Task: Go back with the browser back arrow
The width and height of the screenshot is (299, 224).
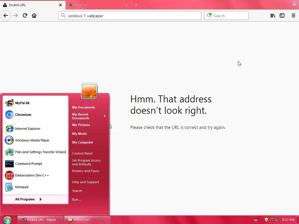Action: point(6,15)
